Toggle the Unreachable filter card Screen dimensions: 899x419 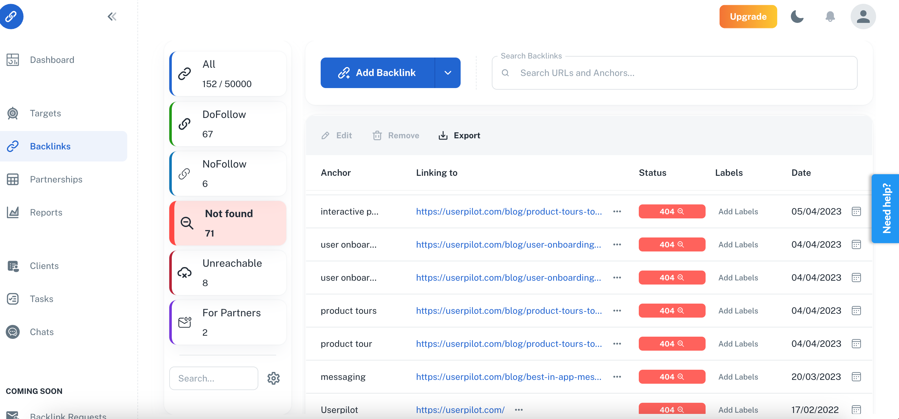tap(227, 272)
